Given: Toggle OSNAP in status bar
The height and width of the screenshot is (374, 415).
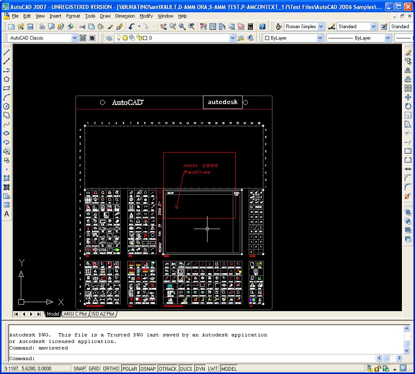Looking at the screenshot, I should point(148,369).
